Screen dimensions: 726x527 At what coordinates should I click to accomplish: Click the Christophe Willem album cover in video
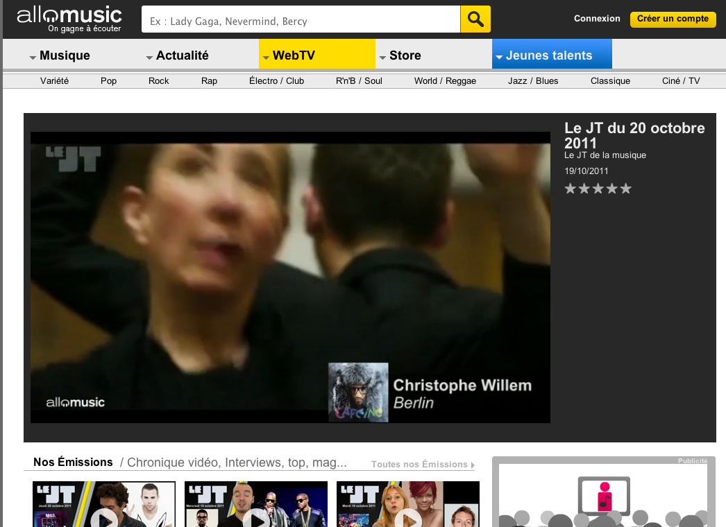pos(358,392)
